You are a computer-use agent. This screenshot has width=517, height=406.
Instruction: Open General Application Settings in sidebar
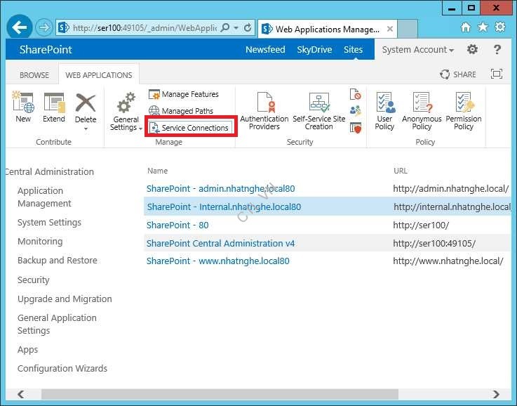coord(57,324)
